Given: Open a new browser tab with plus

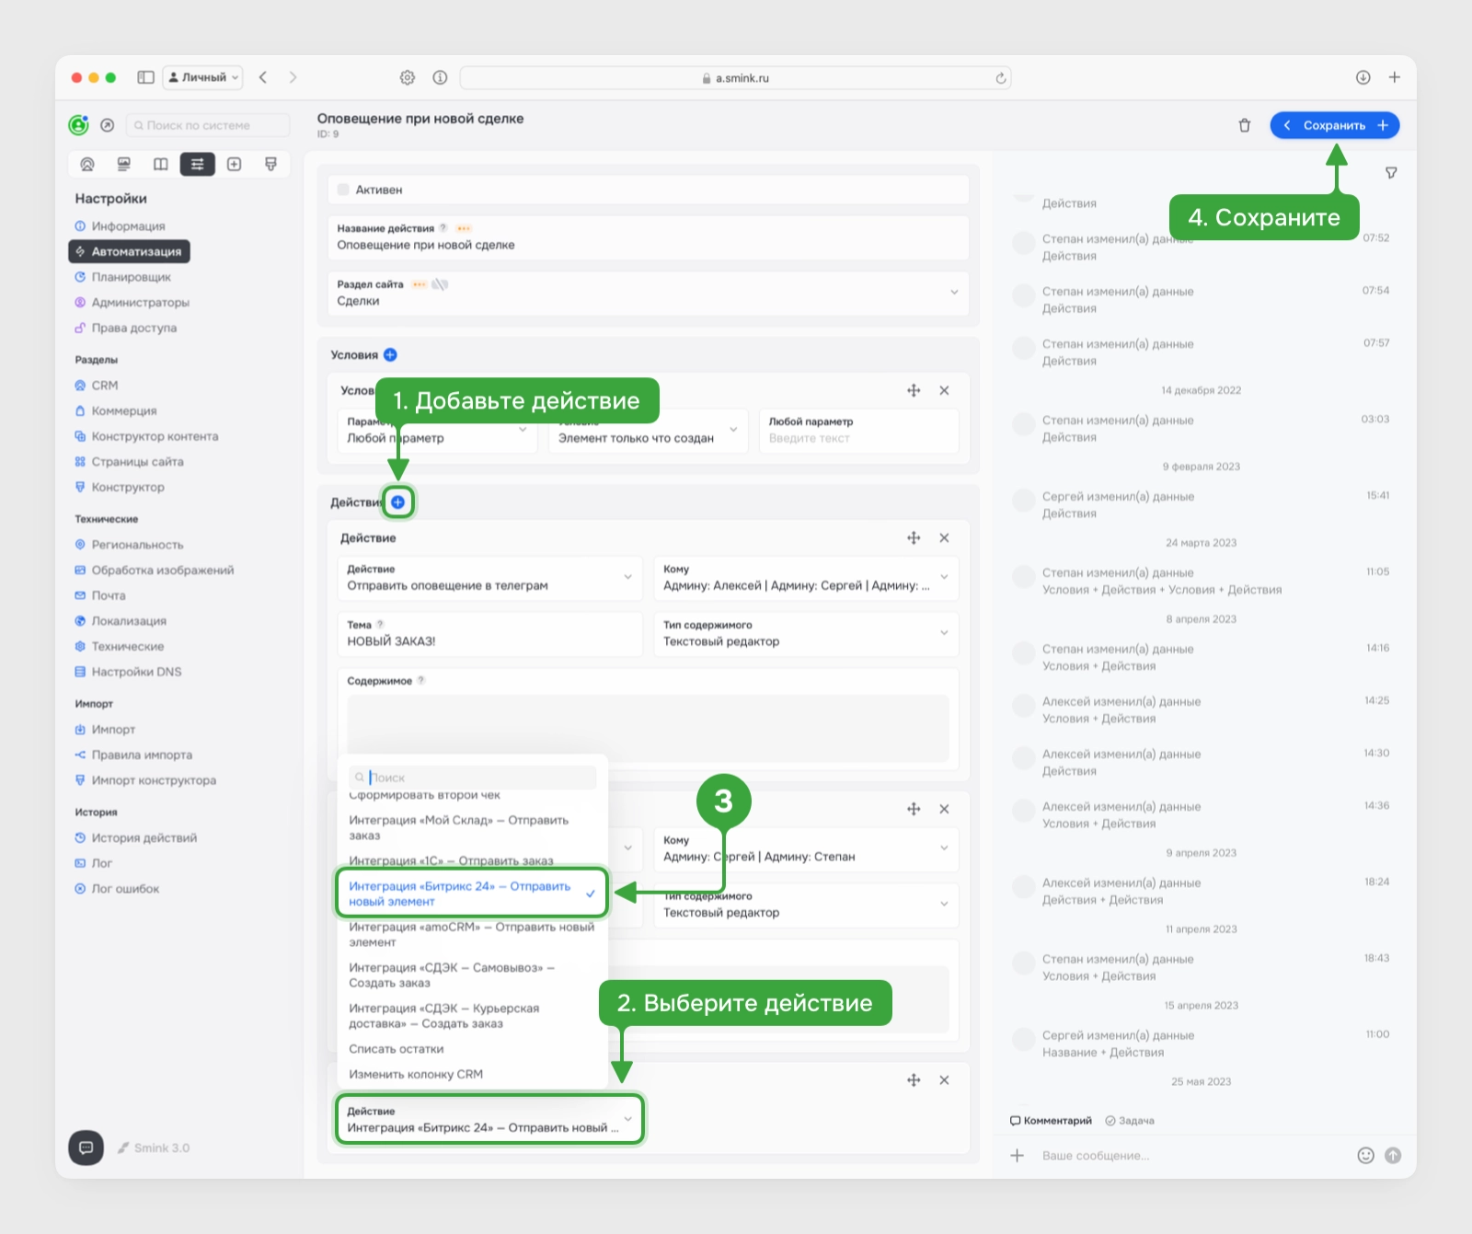Looking at the screenshot, I should point(1395,77).
